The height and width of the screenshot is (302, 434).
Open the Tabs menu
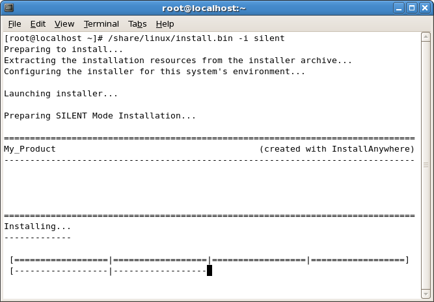tap(137, 24)
